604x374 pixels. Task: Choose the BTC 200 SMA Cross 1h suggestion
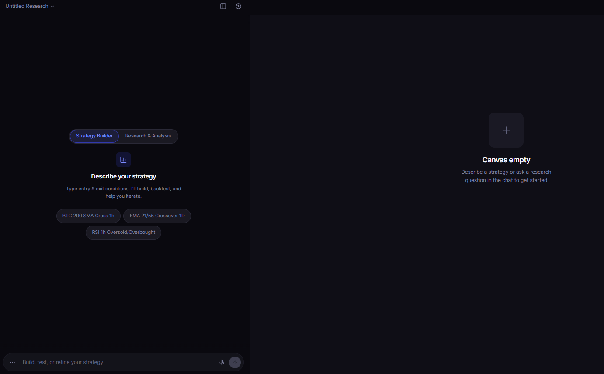tap(88, 216)
